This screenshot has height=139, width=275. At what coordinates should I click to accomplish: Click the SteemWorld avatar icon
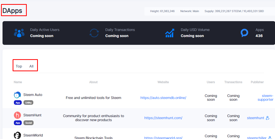pyautogui.click(x=17, y=135)
